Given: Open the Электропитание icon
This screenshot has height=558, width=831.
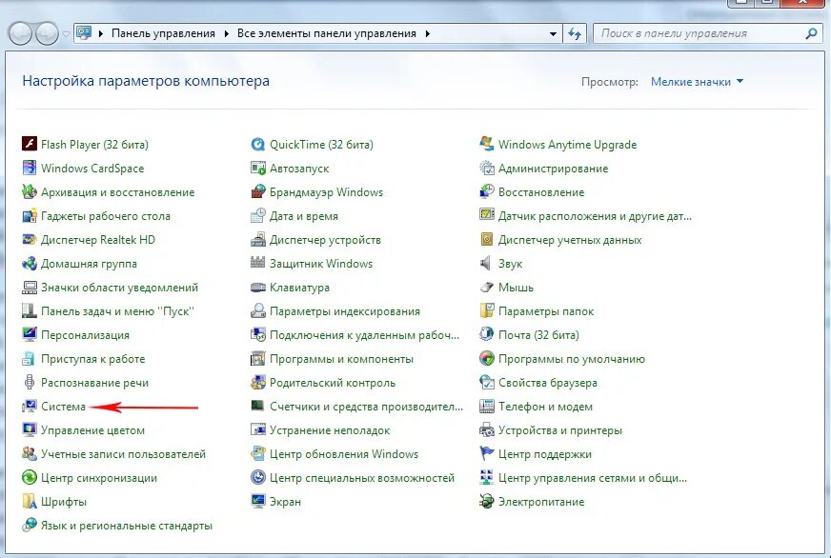Looking at the screenshot, I should pyautogui.click(x=487, y=502).
